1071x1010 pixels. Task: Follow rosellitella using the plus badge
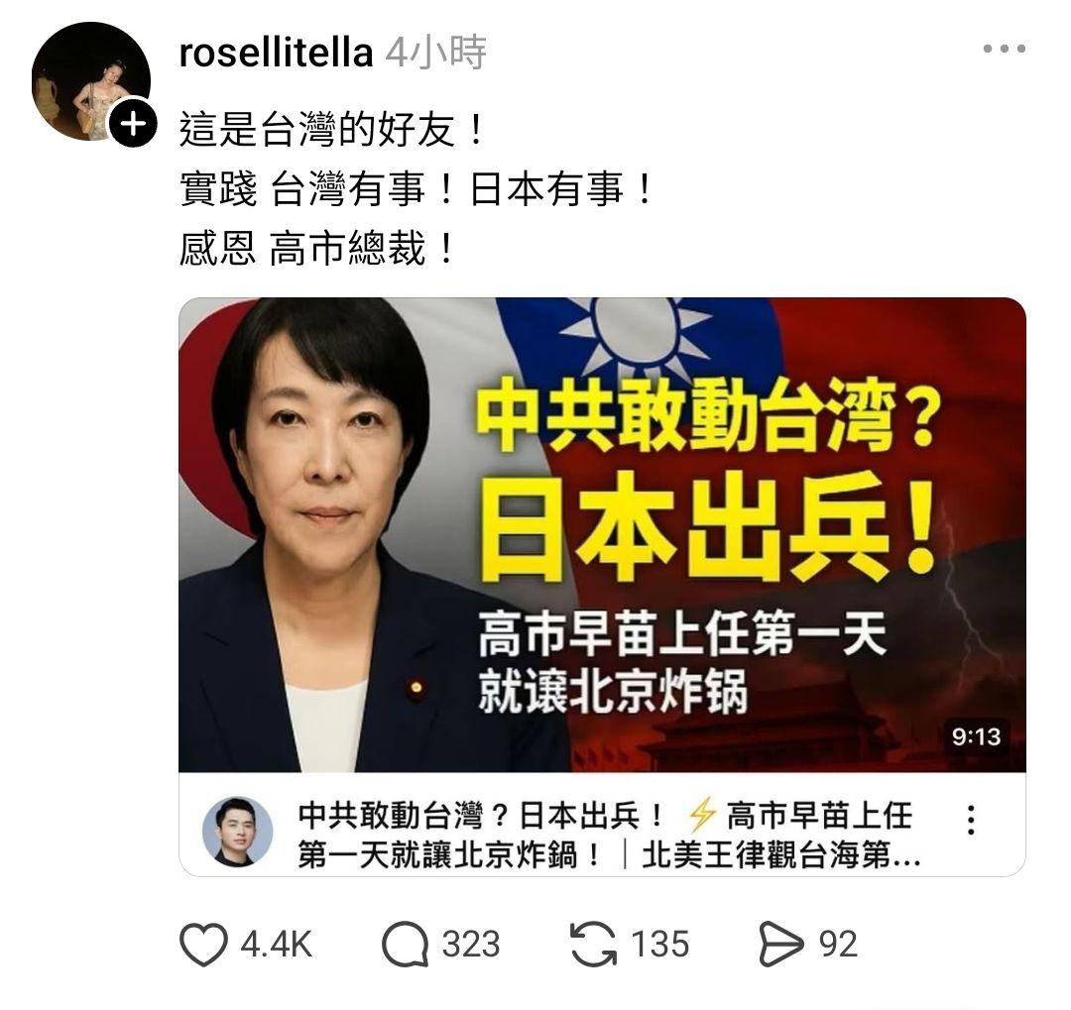133,124
